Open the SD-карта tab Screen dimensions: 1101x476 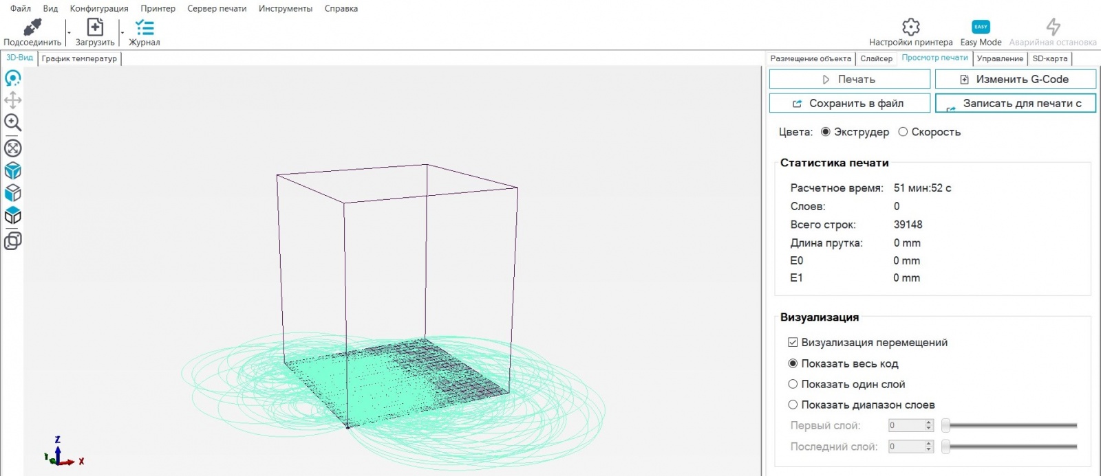[1050, 58]
